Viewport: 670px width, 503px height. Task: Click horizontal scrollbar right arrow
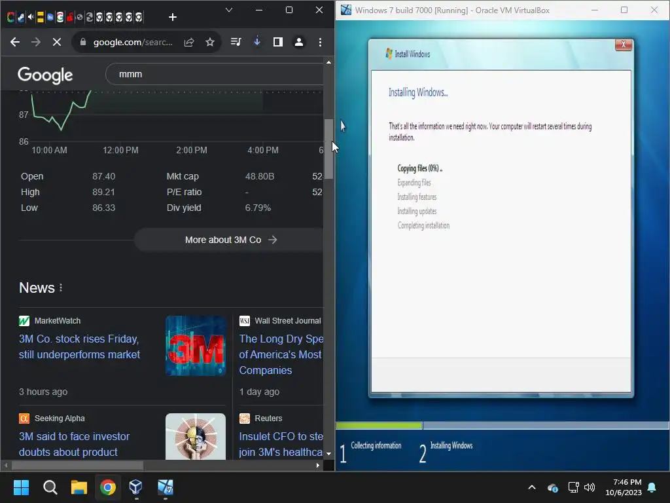click(x=317, y=466)
